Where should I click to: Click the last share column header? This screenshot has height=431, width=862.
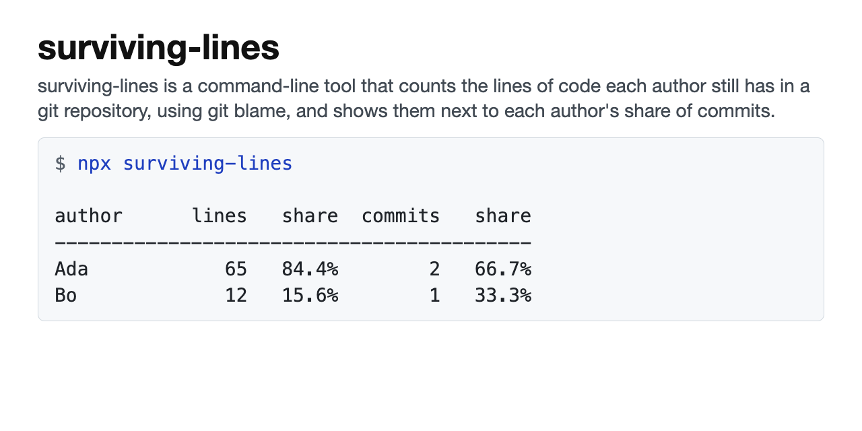(503, 215)
